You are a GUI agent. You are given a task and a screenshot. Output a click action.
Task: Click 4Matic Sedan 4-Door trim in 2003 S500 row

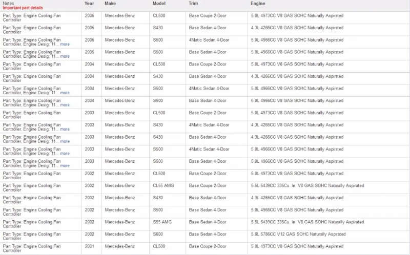click(209, 149)
